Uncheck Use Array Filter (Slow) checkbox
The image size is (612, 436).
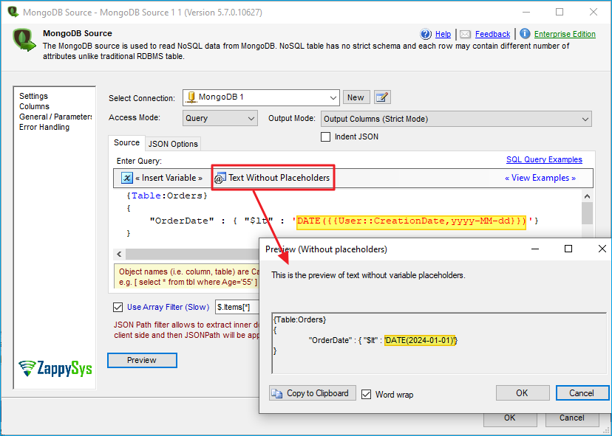pos(118,308)
